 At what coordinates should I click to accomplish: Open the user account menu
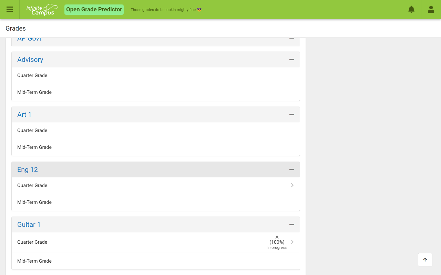click(431, 10)
